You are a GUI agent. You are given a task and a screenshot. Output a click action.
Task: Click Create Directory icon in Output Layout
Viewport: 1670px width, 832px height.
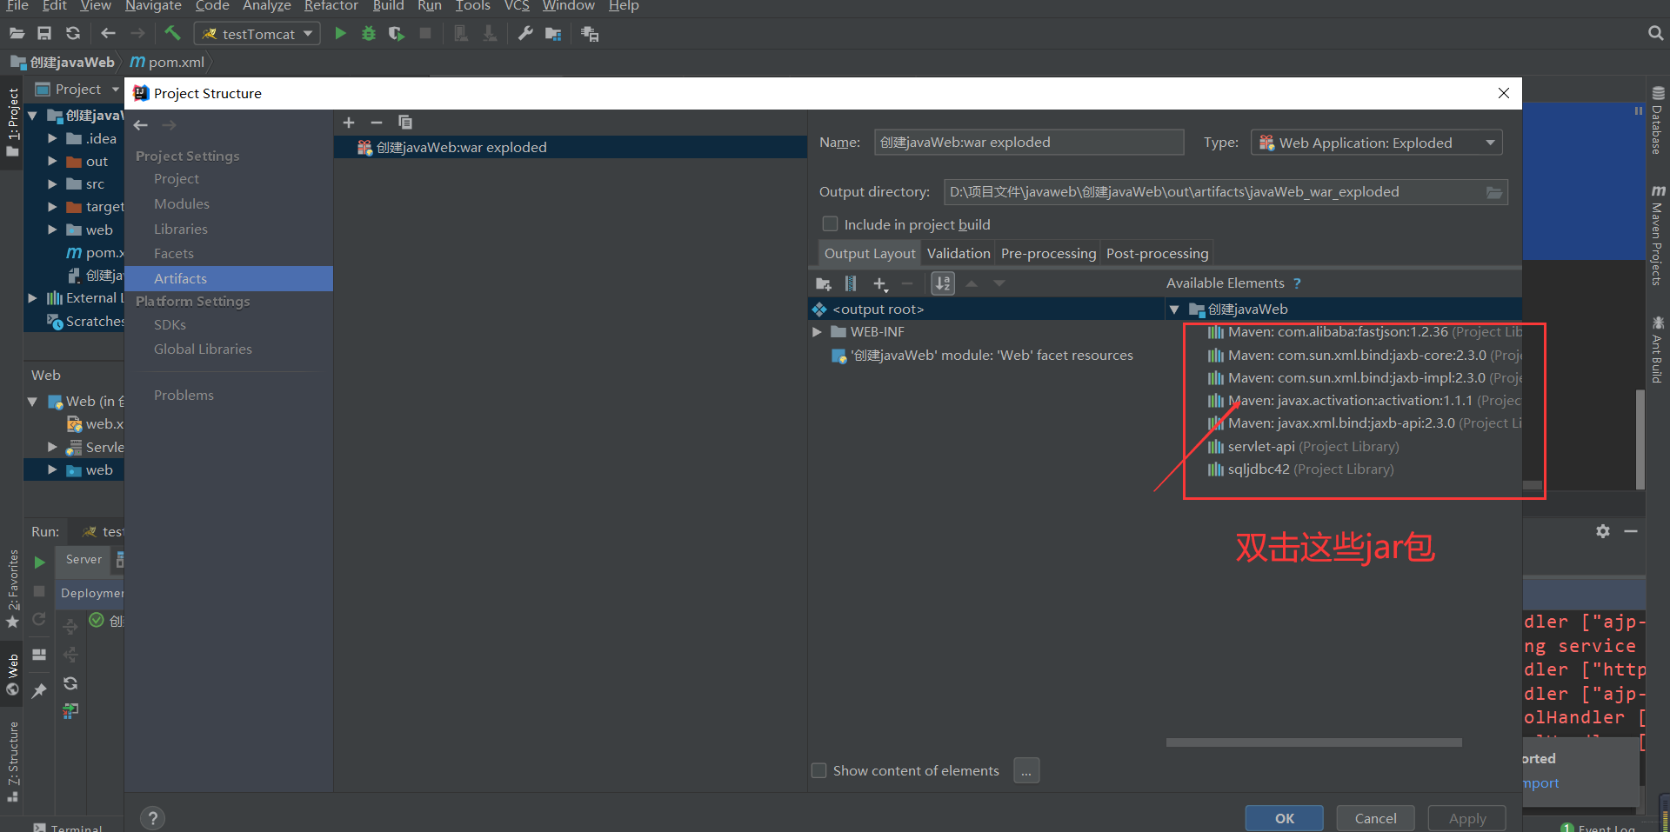point(824,283)
